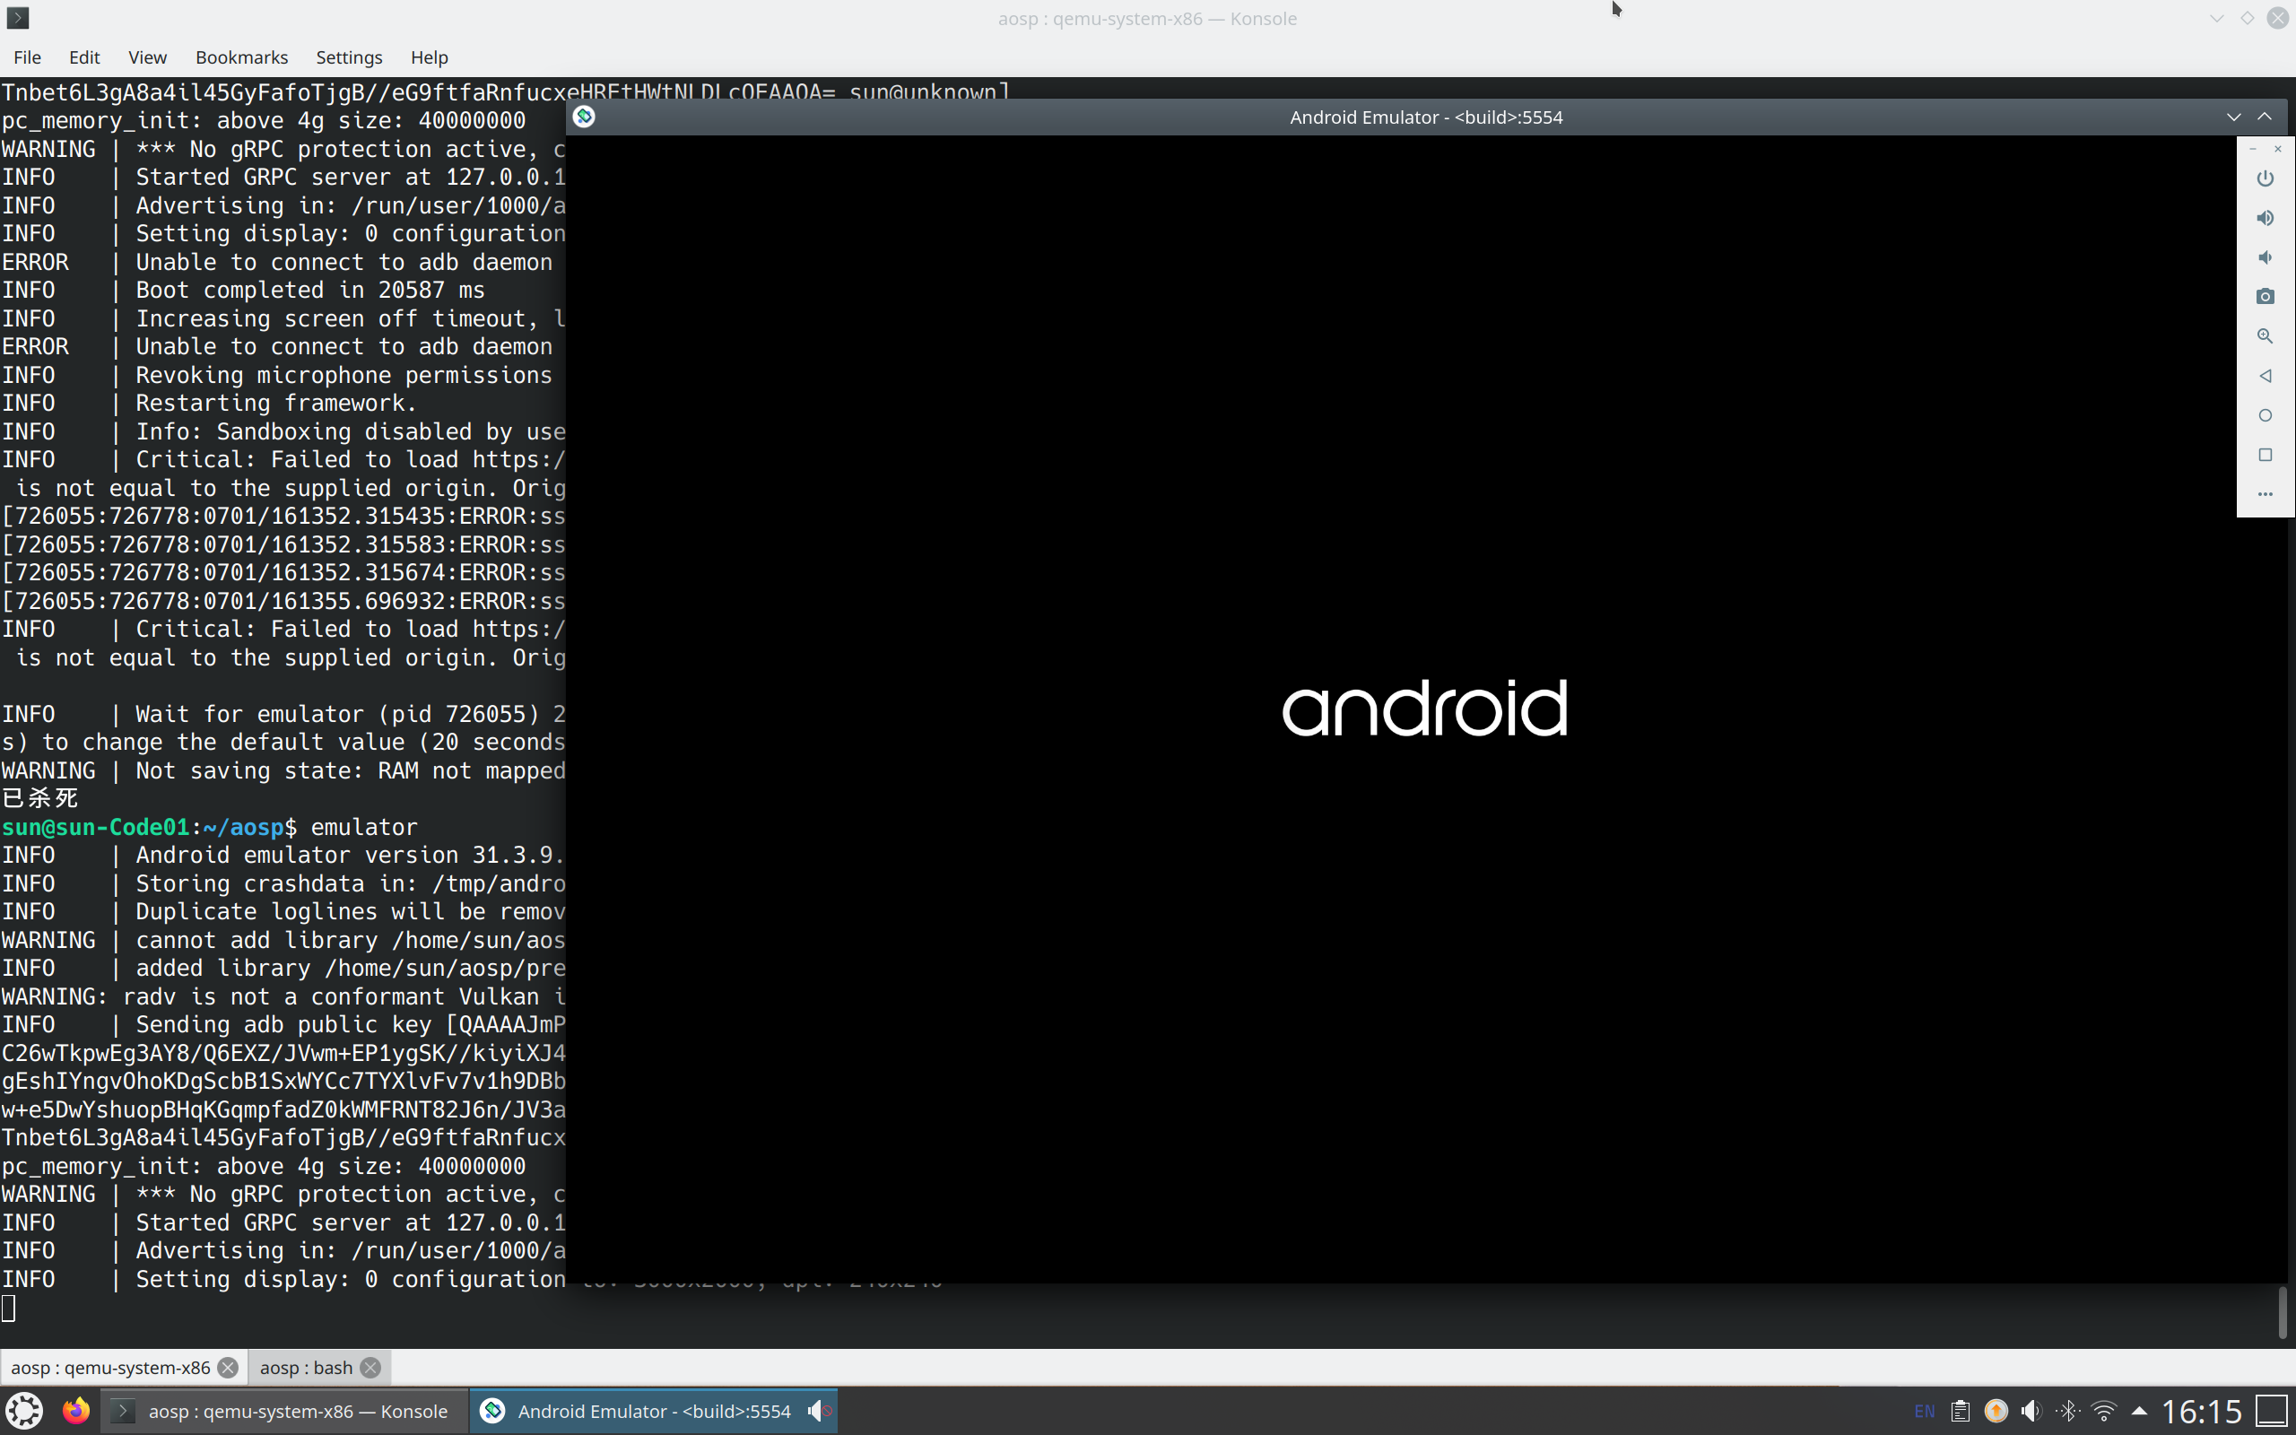Open the KDE application launcher
This screenshot has height=1435, width=2296.
25,1412
